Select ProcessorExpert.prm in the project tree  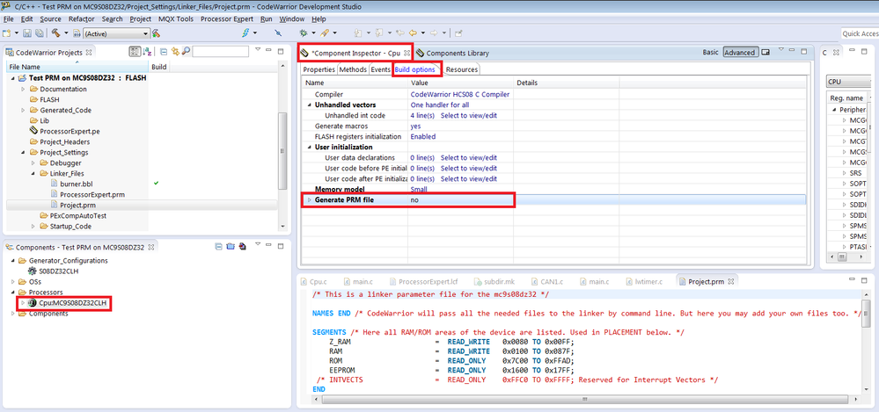pos(92,194)
